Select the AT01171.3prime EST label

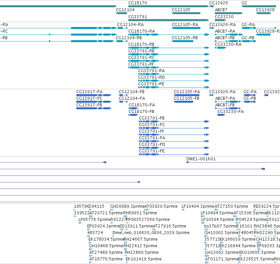[222, 259]
